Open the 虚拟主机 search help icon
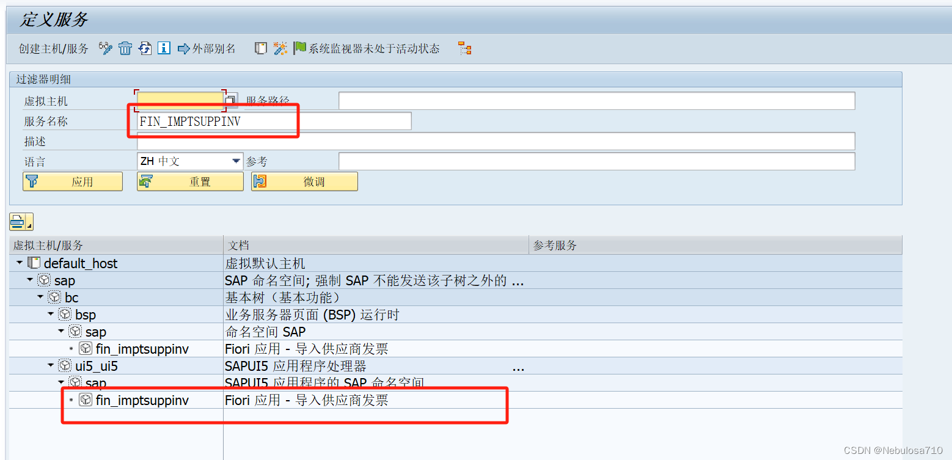This screenshot has height=460, width=952. 230,100
